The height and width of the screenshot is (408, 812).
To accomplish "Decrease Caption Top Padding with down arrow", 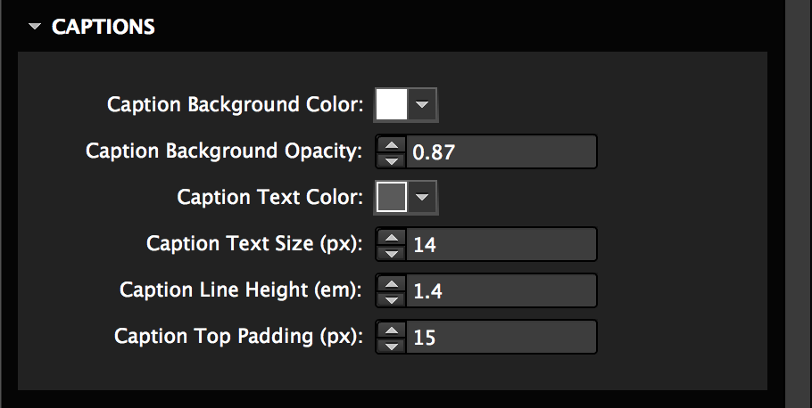I will [391, 345].
